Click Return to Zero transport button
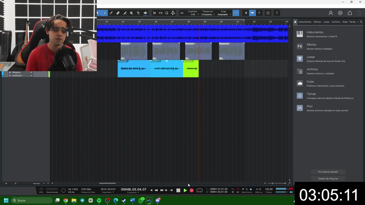The height and width of the screenshot is (205, 365). [171, 190]
